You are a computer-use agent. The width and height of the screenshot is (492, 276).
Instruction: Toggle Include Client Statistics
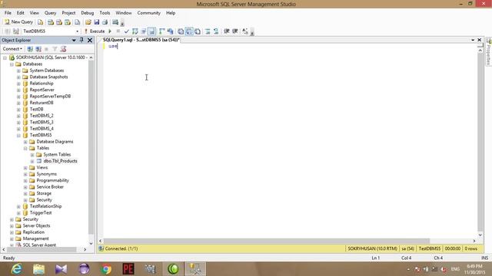click(171, 31)
